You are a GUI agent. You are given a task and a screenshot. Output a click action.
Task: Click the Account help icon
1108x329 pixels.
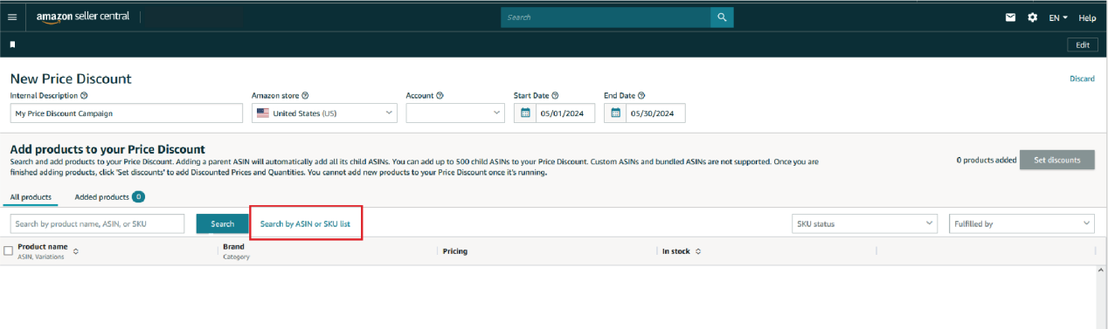(x=440, y=95)
